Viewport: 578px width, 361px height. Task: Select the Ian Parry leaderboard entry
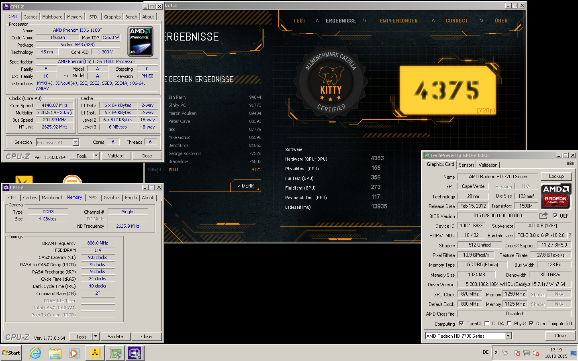point(214,97)
